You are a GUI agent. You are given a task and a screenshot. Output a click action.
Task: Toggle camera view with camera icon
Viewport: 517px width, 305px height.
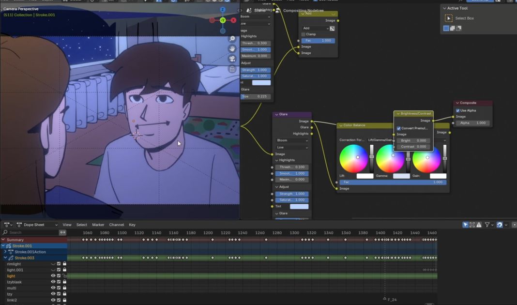click(x=232, y=59)
